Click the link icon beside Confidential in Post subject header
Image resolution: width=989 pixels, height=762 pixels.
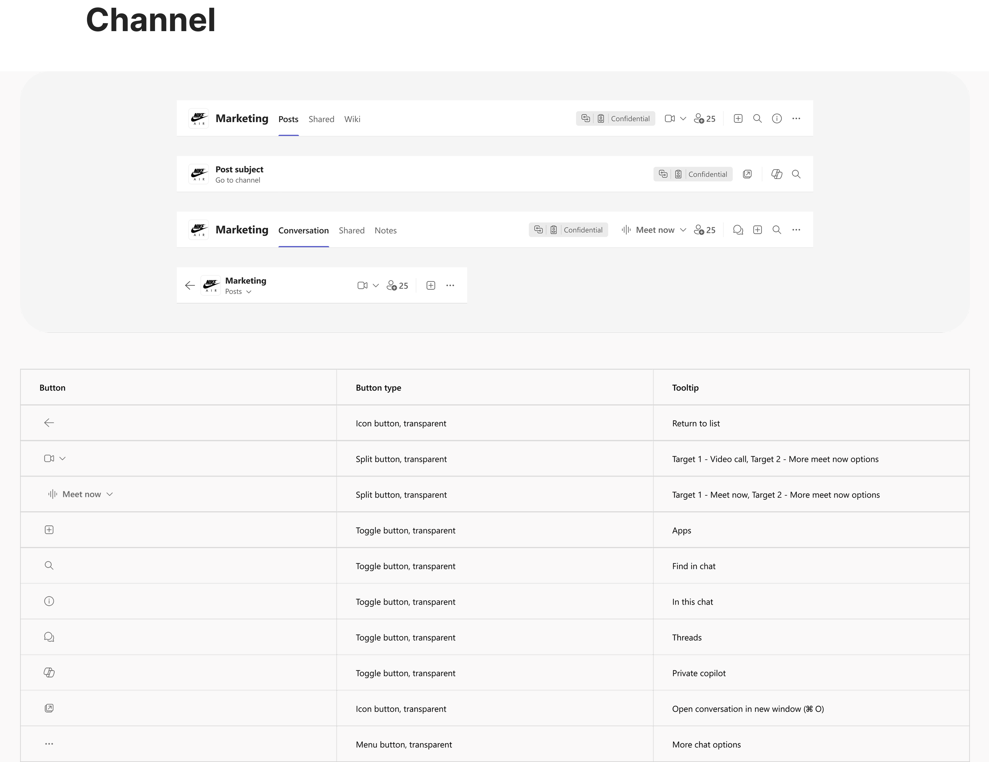coord(663,174)
